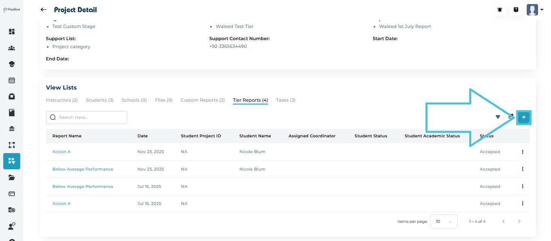Switch to the Custom Reports tab
Image resolution: width=551 pixels, height=241 pixels.
tap(202, 100)
